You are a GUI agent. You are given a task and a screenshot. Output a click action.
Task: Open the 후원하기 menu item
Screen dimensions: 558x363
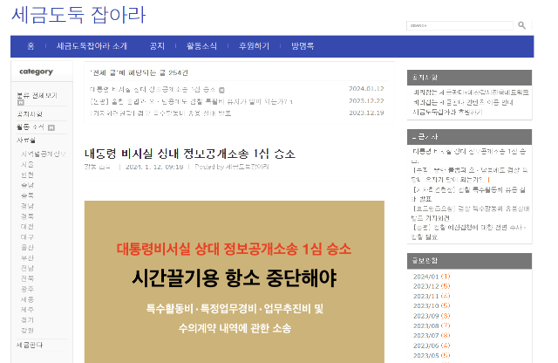click(x=253, y=46)
